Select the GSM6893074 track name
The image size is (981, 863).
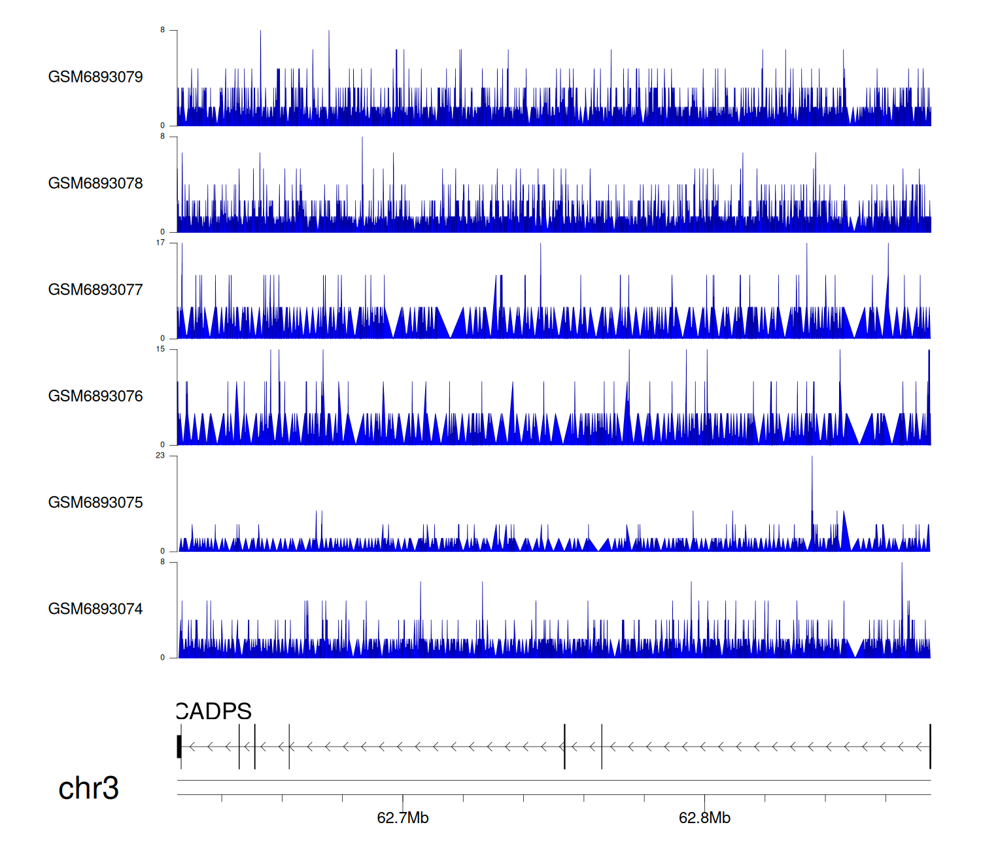point(95,609)
